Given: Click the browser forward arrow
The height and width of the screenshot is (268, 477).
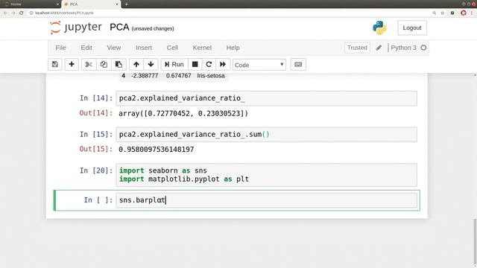Looking at the screenshot, I should tap(13, 13).
